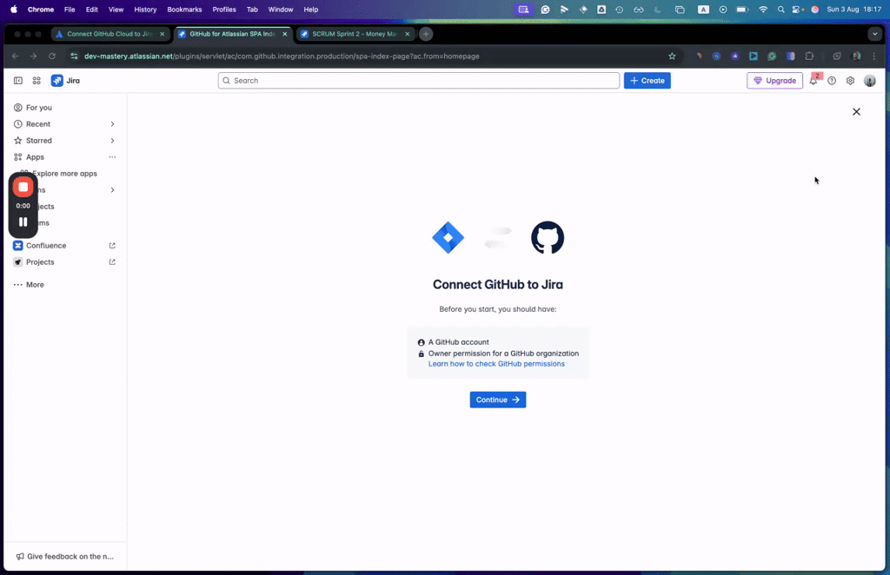
Task: Open the Apple menu
Action: click(x=14, y=10)
